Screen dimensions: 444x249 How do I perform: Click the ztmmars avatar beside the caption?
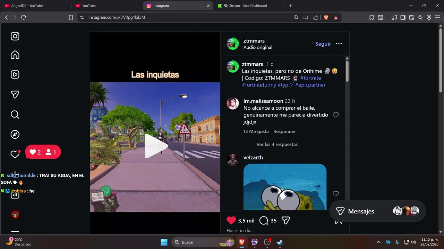point(233,66)
